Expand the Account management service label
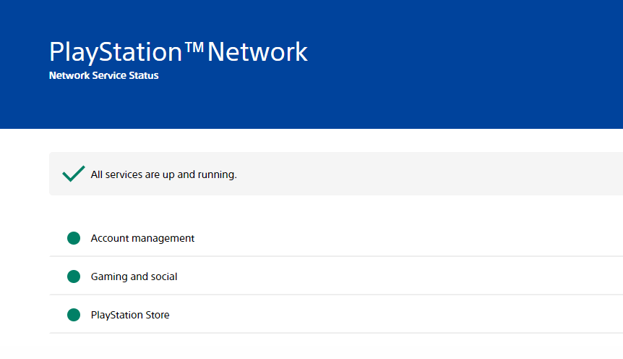The width and height of the screenshot is (623, 359). 142,238
